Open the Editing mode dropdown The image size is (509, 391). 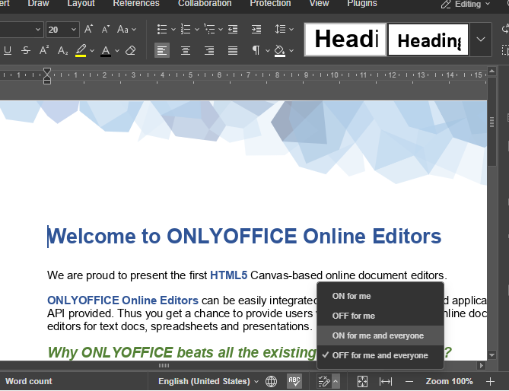(x=466, y=5)
